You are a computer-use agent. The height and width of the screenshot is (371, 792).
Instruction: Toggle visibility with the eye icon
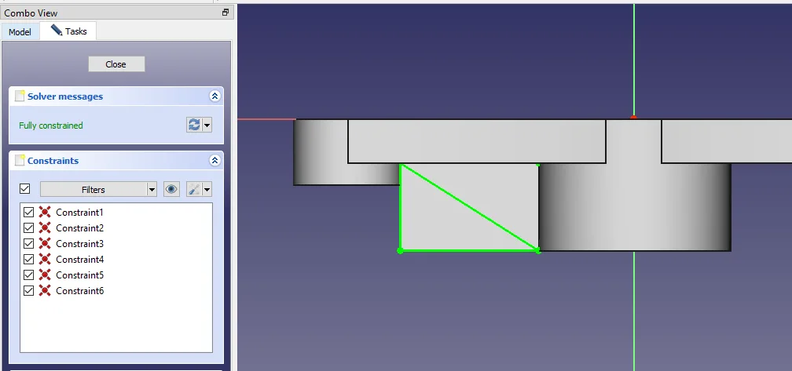click(x=171, y=189)
